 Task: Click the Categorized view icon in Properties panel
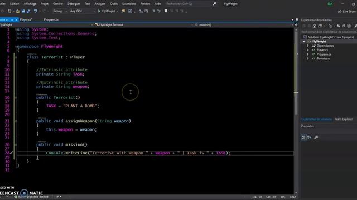303,137
